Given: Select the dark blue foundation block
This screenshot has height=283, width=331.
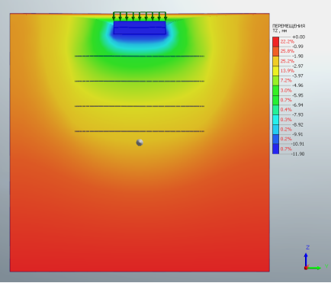Looking at the screenshot, I should click(x=140, y=27).
